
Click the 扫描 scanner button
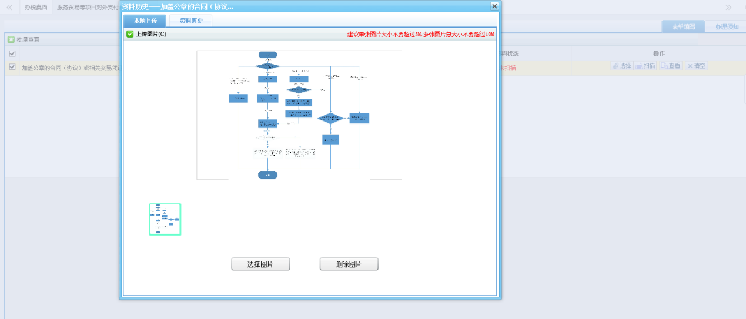[645, 66]
